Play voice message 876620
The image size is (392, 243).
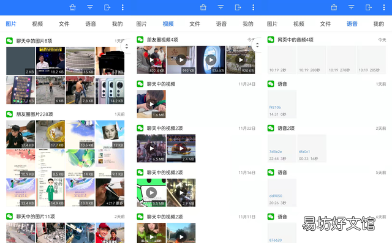(x=282, y=233)
